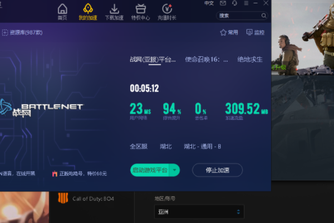
Task: Click the 湖北 - 通用 - B node
Action: click(203, 147)
